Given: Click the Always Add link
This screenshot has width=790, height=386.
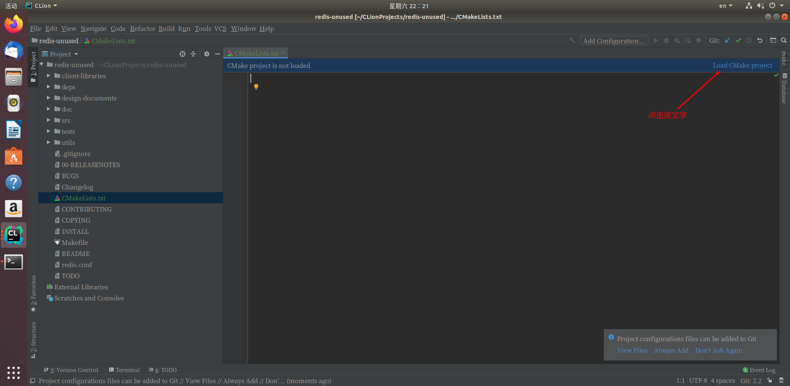Looking at the screenshot, I should [x=671, y=351].
